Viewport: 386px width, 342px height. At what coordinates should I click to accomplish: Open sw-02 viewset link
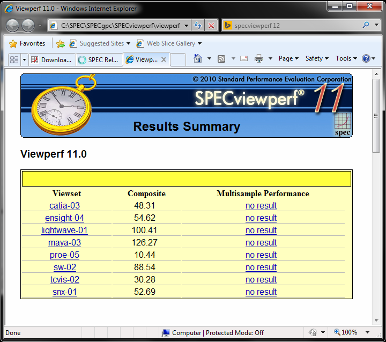click(65, 267)
